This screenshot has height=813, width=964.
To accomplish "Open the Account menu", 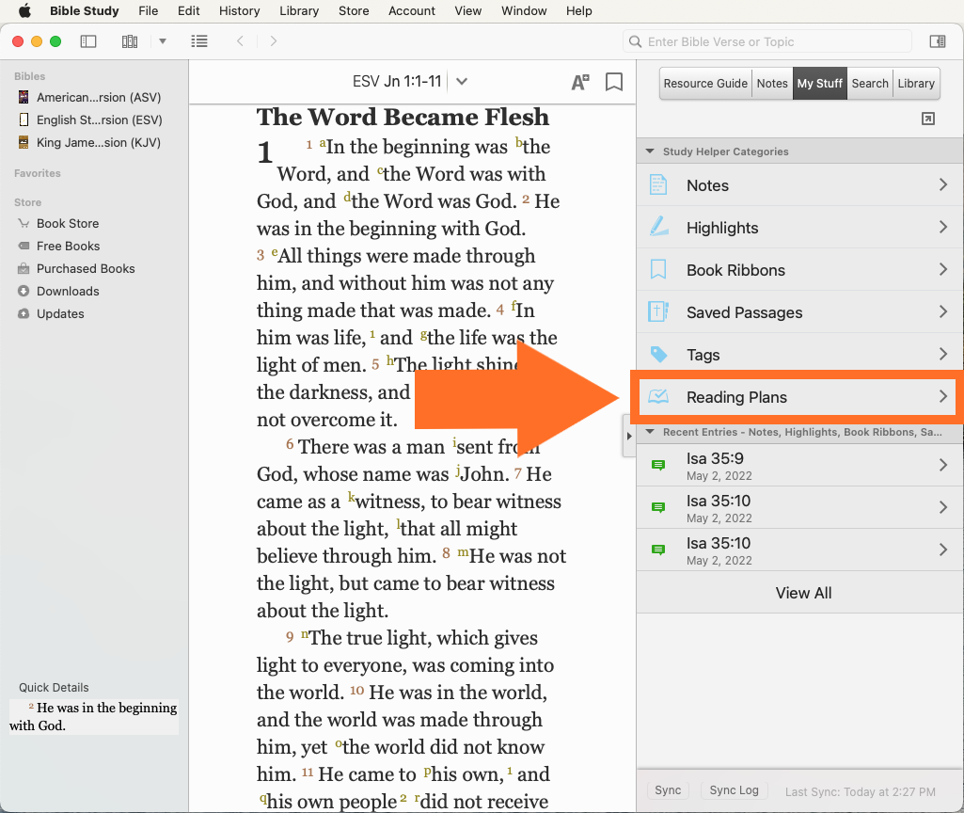I will 411,11.
